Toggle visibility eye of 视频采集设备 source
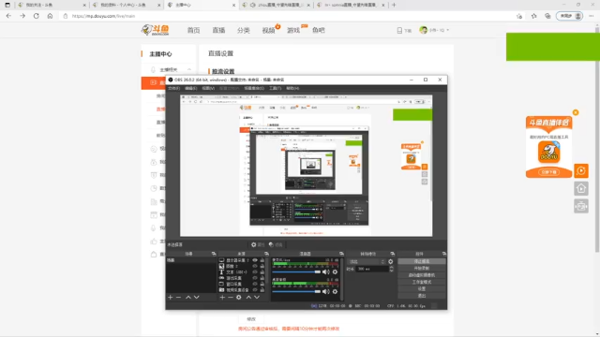 [255, 290]
